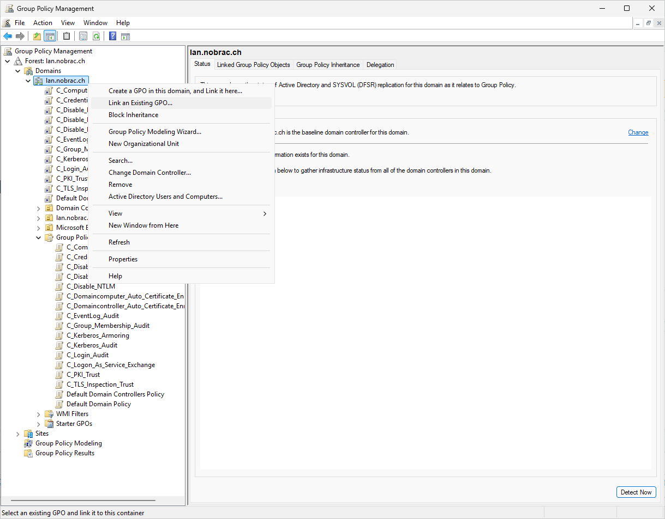Collapse the Group Policy Objects node
Image resolution: width=665 pixels, height=519 pixels.
[x=39, y=237]
